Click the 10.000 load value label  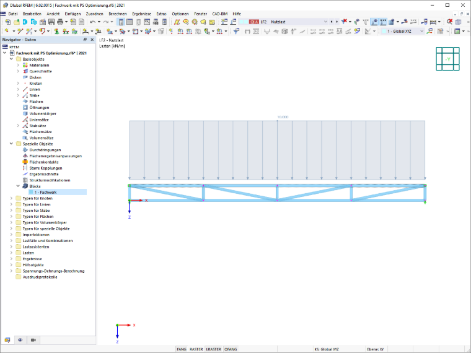pyautogui.click(x=283, y=117)
